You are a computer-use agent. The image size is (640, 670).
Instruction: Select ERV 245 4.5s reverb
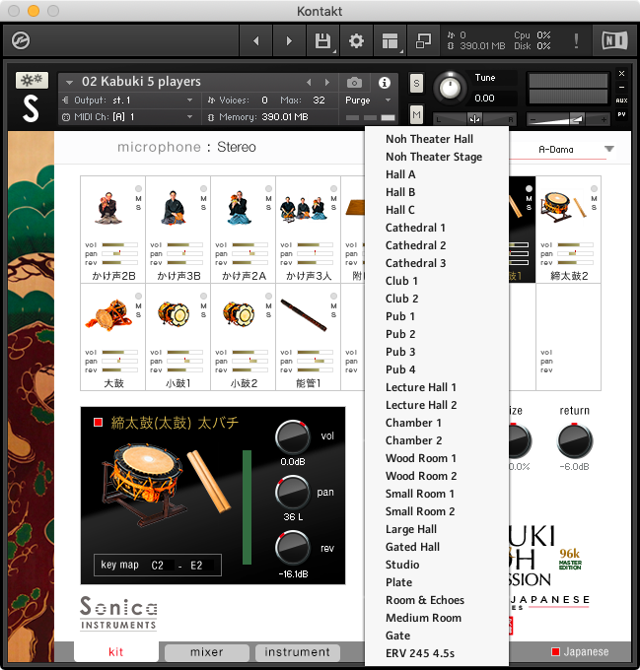420,653
